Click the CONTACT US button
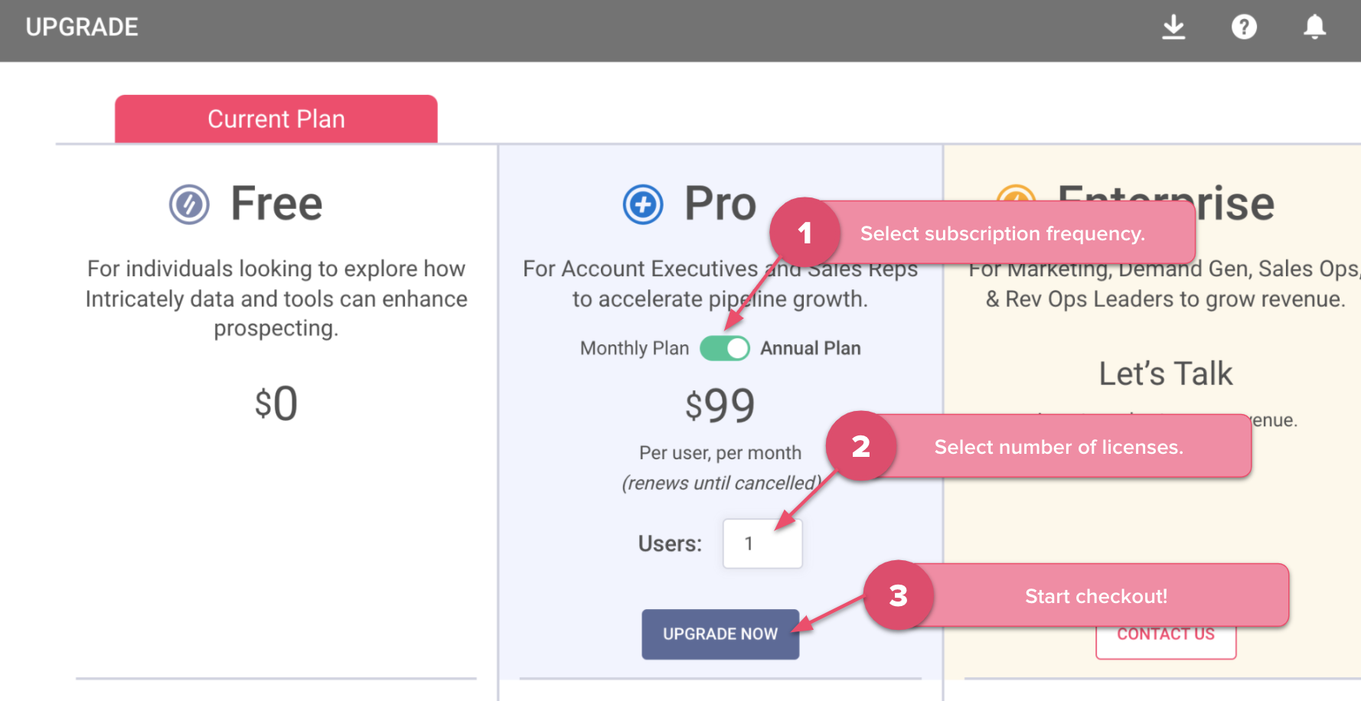The width and height of the screenshot is (1361, 701). [1165, 641]
